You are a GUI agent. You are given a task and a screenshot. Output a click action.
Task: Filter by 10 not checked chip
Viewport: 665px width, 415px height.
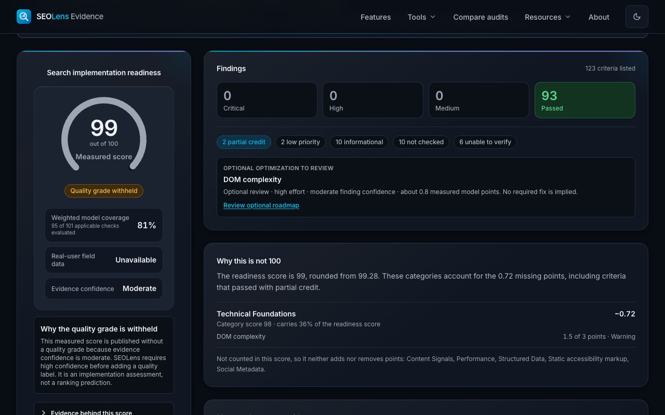click(421, 142)
